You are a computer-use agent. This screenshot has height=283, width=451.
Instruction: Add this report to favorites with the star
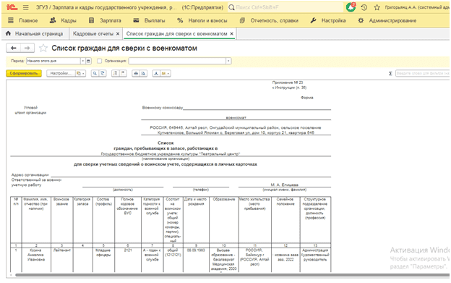point(43,48)
